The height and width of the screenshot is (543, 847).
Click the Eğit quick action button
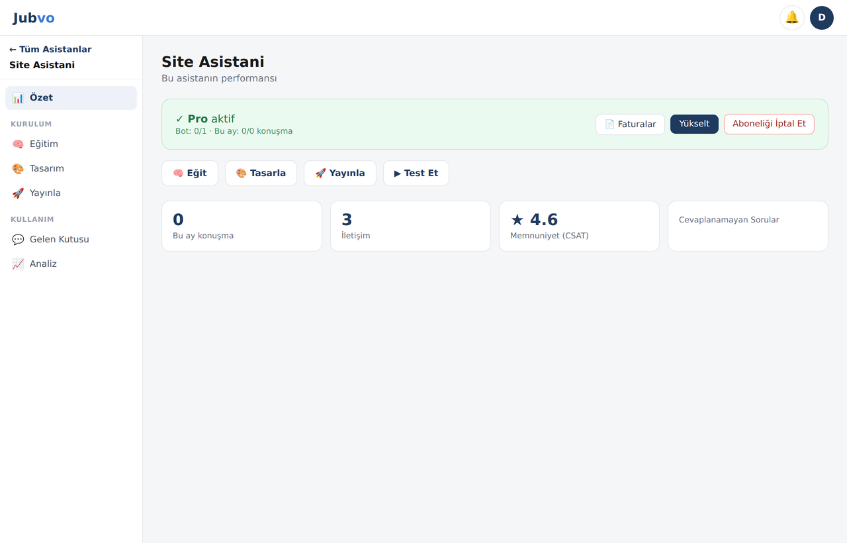190,173
